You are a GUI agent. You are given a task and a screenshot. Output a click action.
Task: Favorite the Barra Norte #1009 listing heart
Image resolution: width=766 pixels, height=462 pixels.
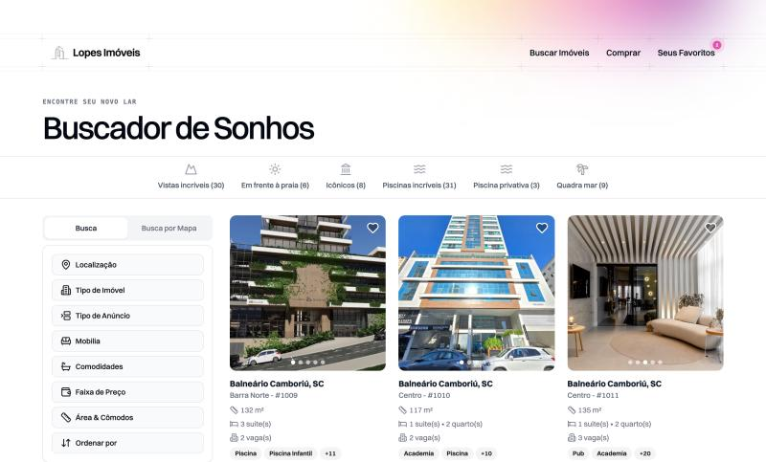(x=372, y=228)
